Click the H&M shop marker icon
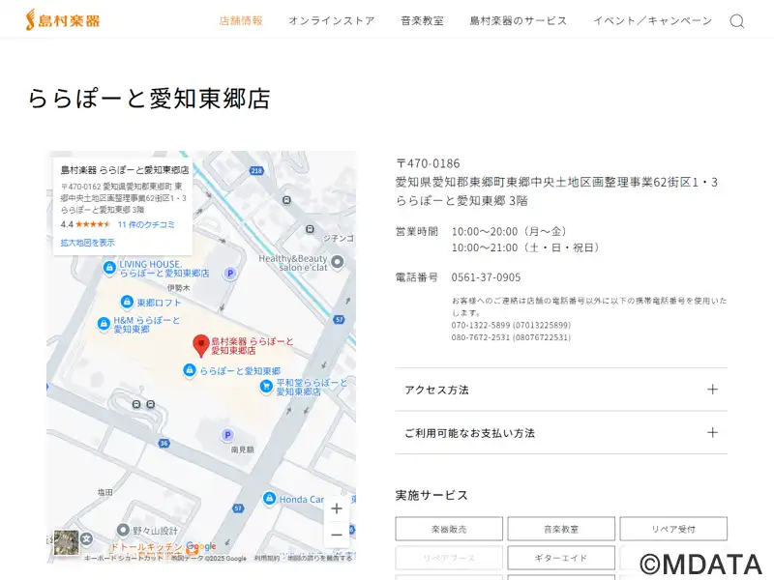The height and width of the screenshot is (580, 774). pyautogui.click(x=104, y=324)
